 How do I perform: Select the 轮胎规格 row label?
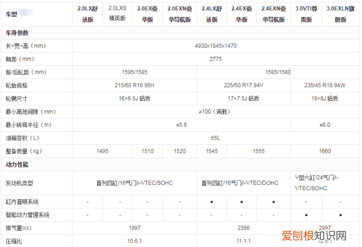tap(16, 85)
